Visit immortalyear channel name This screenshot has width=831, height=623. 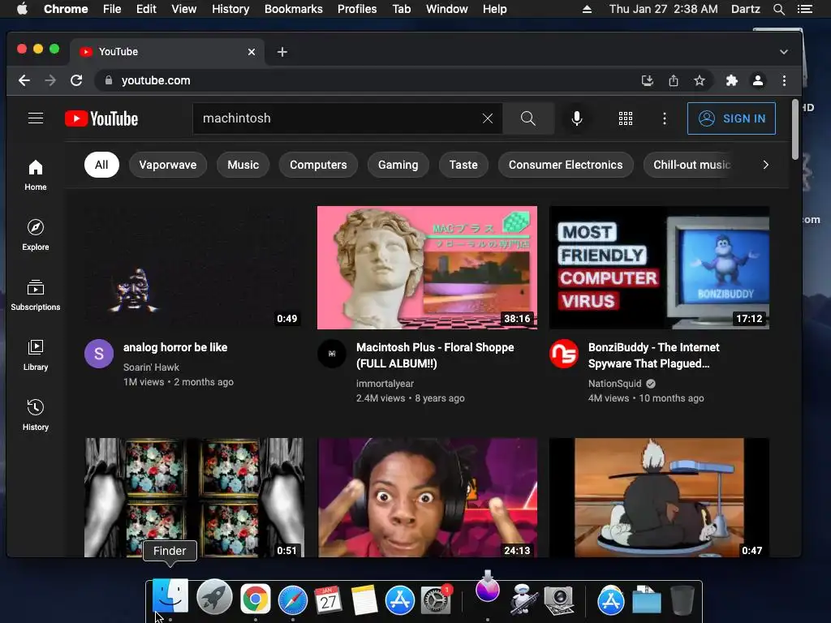point(385,384)
